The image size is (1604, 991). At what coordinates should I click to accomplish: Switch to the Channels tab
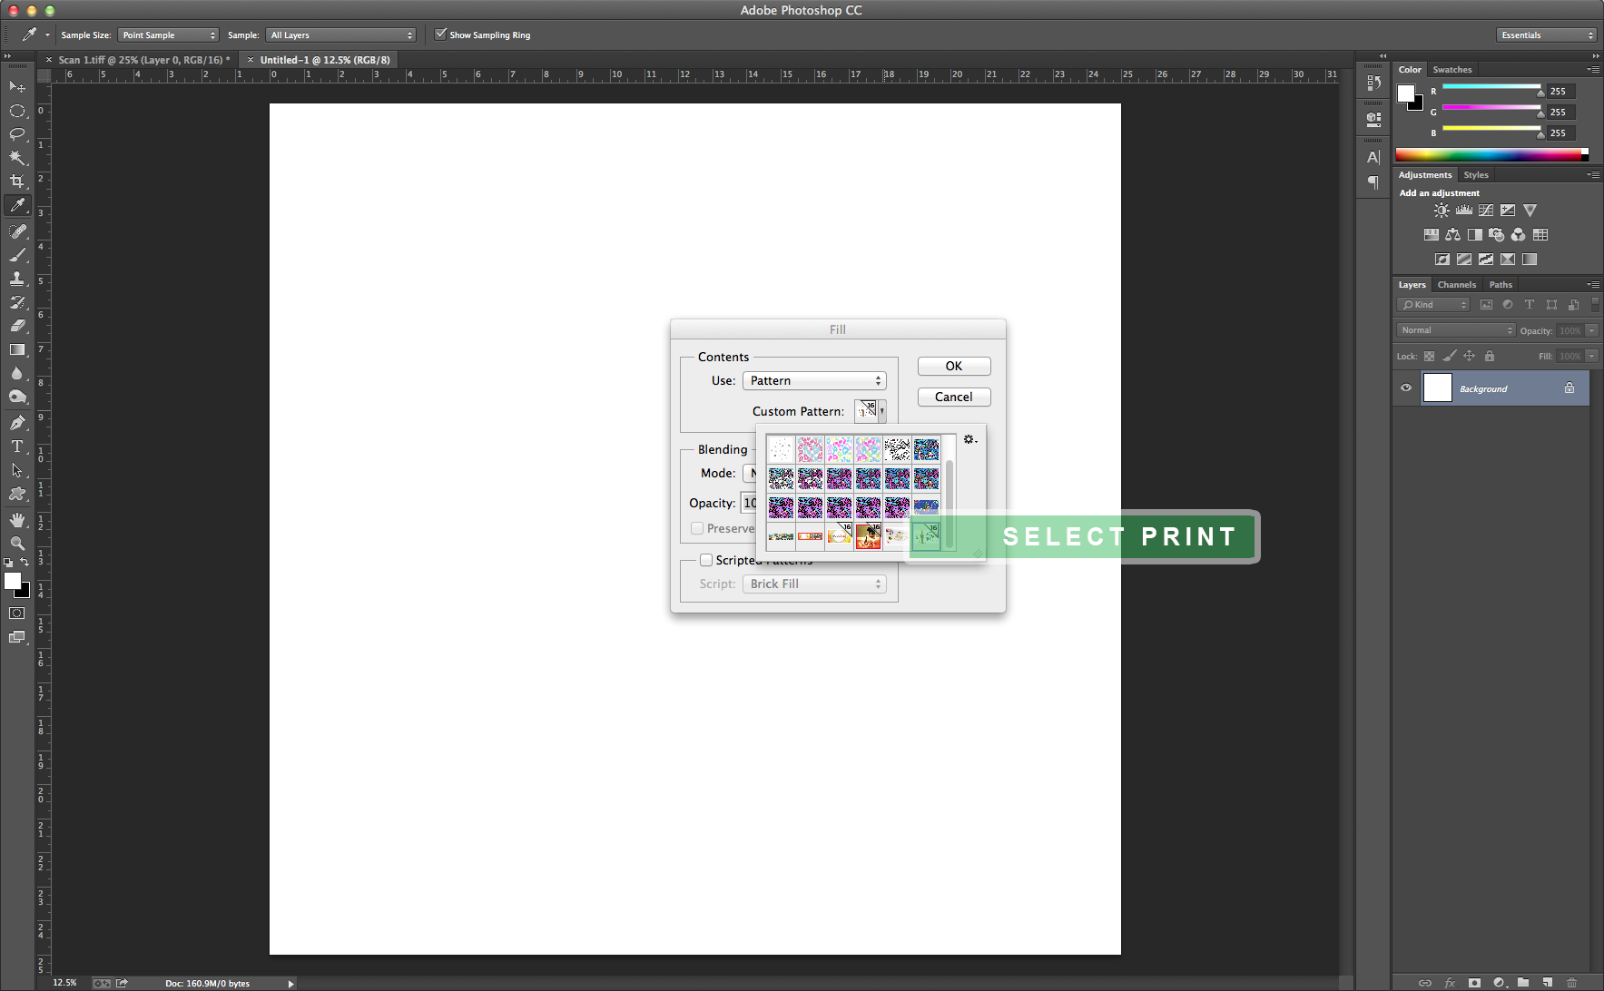pyautogui.click(x=1457, y=285)
